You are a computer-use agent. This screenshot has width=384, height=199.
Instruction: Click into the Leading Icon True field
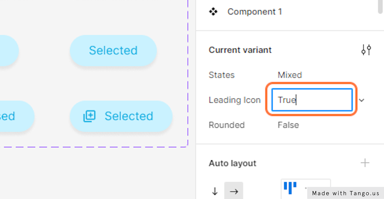point(312,100)
